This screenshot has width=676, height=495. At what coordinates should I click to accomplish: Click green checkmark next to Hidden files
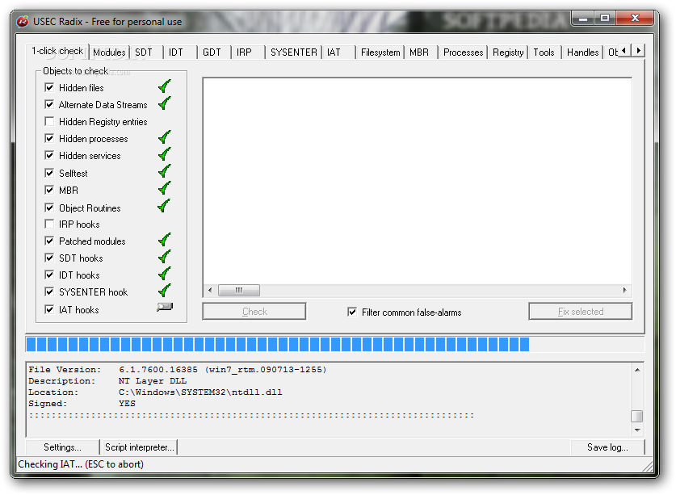pyautogui.click(x=164, y=86)
